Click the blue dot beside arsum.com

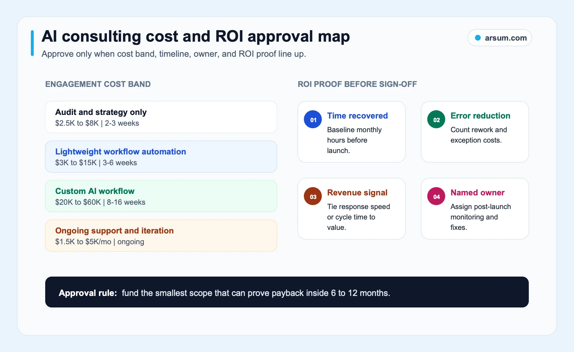click(x=478, y=38)
